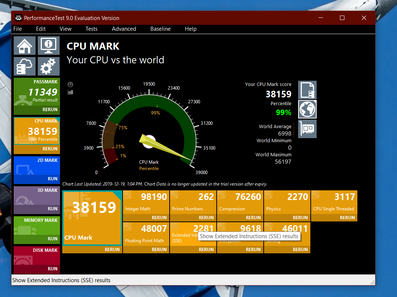Click the results document icon beside CPU score
The image size is (397, 297).
[x=307, y=90]
